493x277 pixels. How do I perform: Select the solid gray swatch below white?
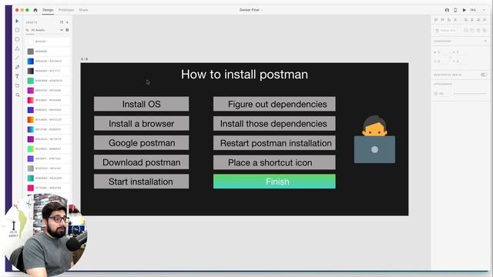tap(31, 52)
